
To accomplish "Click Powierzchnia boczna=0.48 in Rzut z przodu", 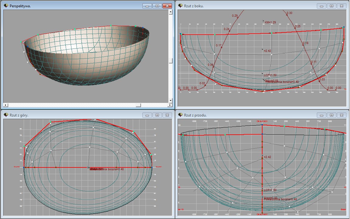I will [281, 199].
